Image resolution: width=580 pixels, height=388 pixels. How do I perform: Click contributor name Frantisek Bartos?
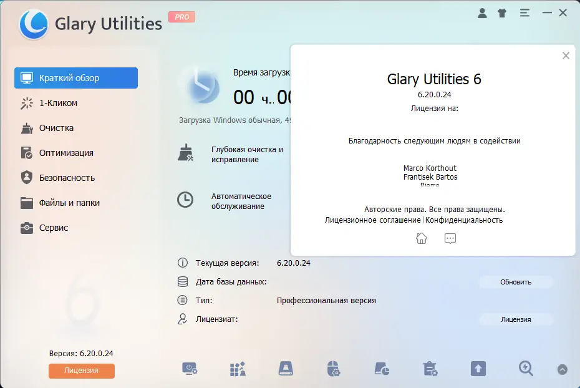[430, 177]
